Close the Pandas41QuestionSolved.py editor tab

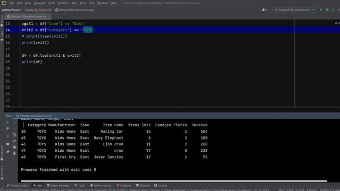pos(49,16)
